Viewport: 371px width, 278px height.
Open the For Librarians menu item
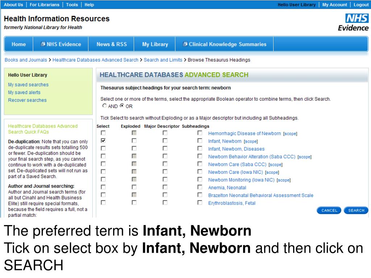pyautogui.click(x=45, y=4)
